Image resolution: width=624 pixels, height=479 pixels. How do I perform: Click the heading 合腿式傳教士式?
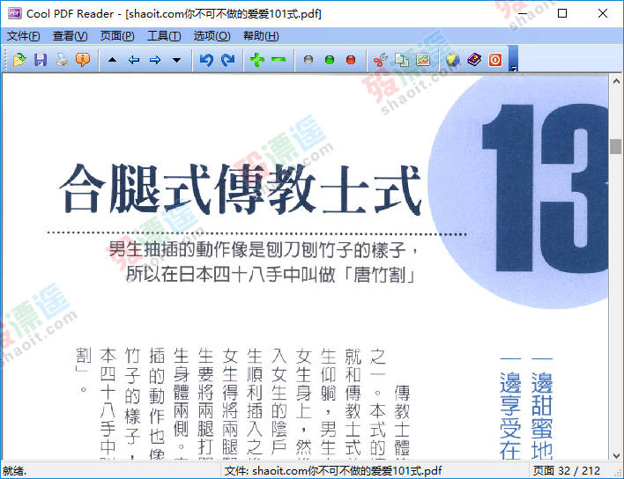pos(241,189)
